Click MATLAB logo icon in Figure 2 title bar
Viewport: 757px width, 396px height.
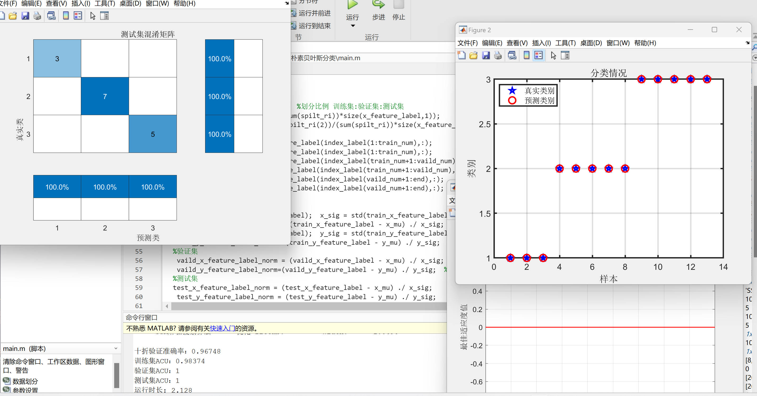coord(463,30)
